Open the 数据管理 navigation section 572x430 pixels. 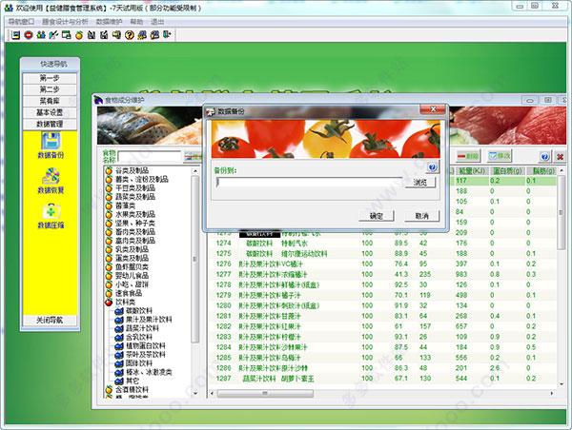click(50, 125)
